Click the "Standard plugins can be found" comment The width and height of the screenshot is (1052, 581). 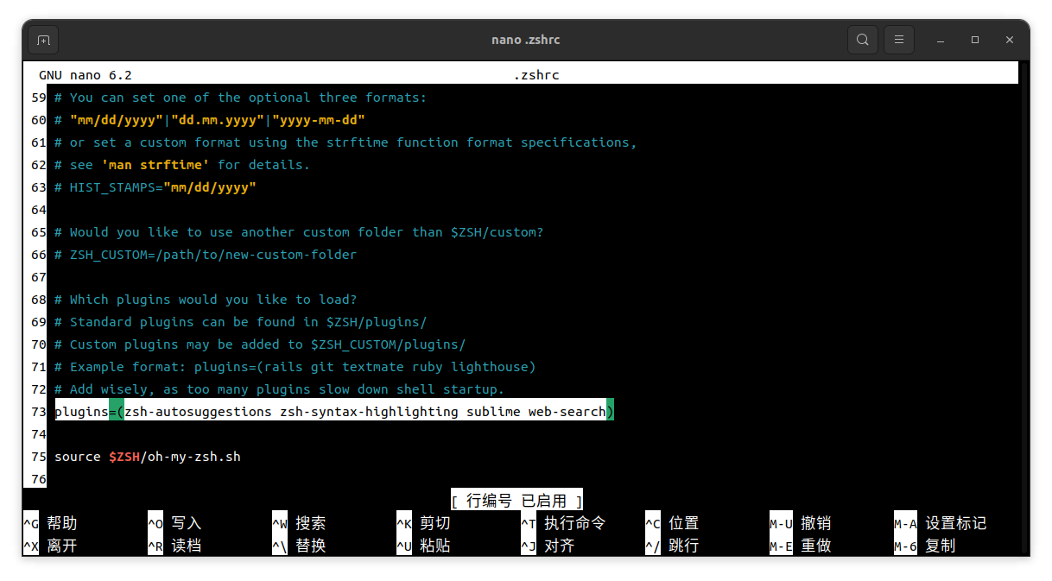pos(241,322)
